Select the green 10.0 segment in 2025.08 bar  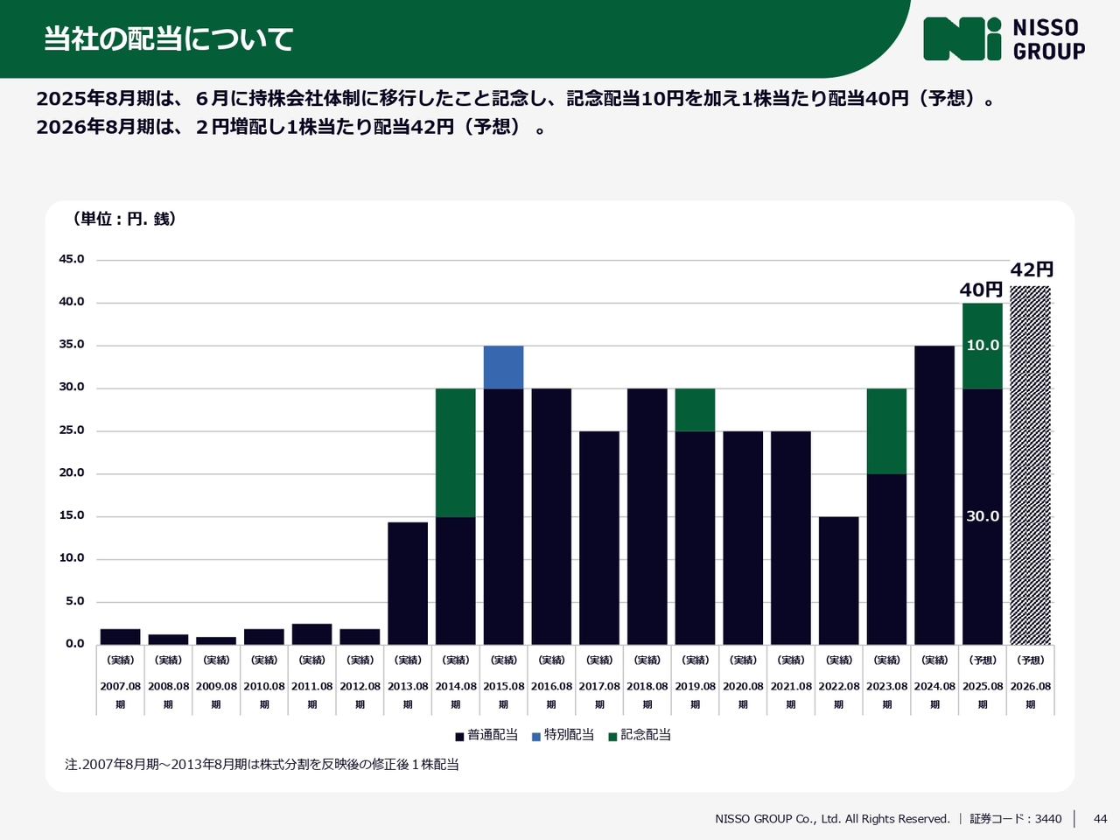[982, 346]
